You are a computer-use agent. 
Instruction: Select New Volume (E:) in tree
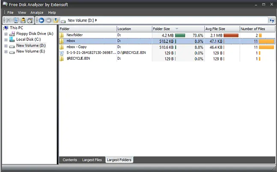(30, 51)
